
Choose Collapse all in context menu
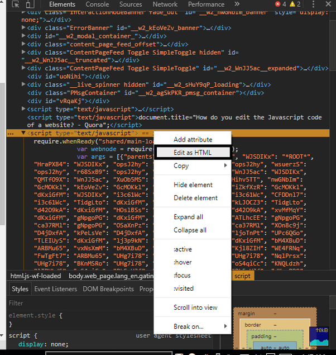(193, 230)
